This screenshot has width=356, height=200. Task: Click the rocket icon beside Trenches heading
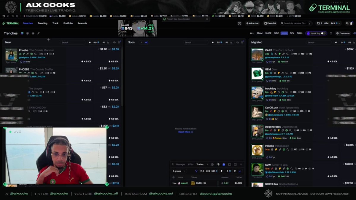(x=38, y=33)
